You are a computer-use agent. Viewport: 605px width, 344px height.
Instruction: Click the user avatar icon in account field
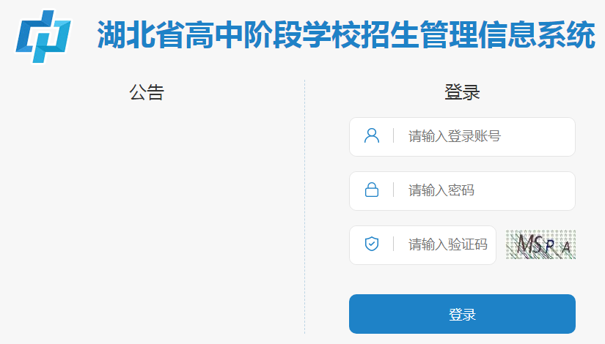pyautogui.click(x=372, y=136)
